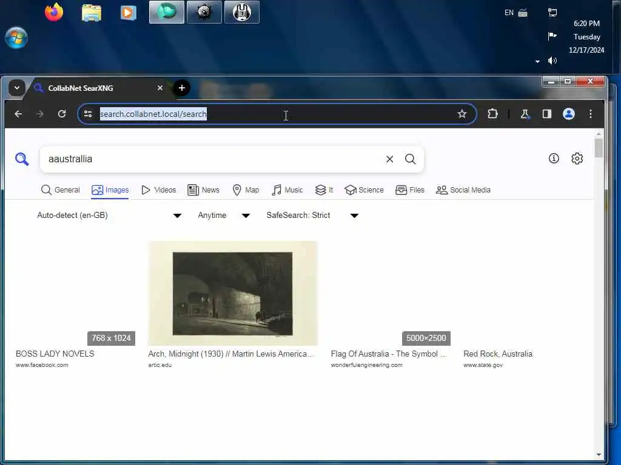This screenshot has height=465, width=621.
Task: View site information icon in address bar
Action: pos(88,114)
